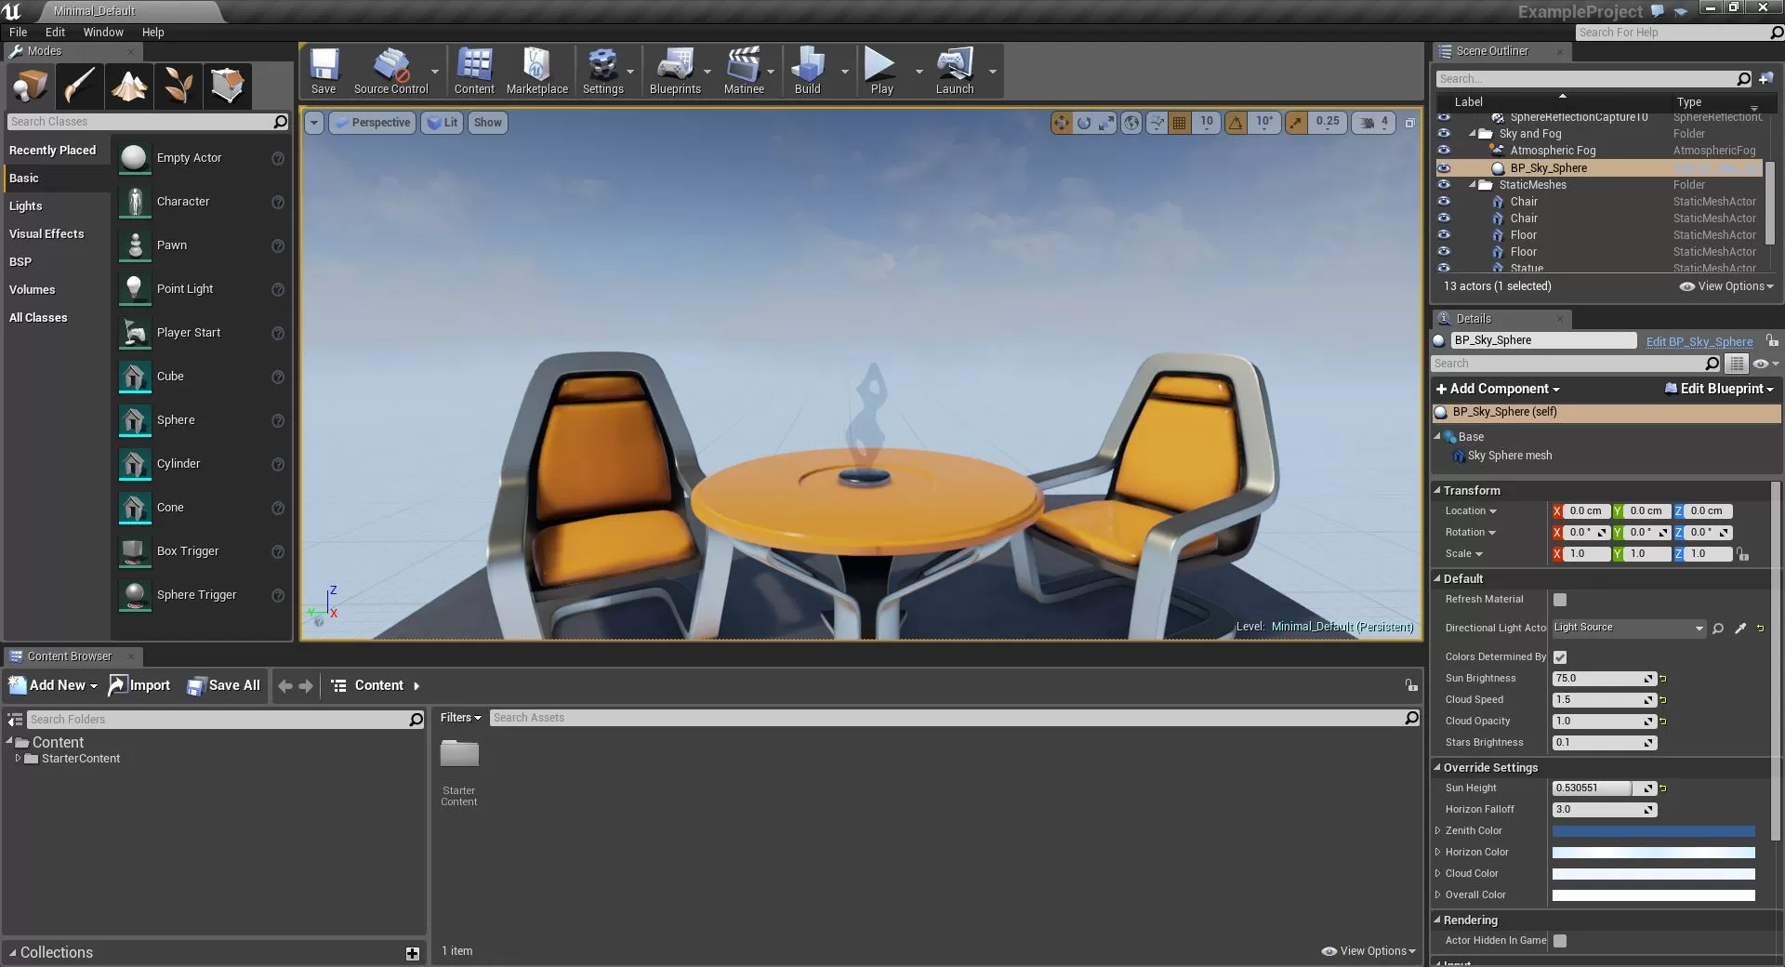Select the Paint mode brush icon
The width and height of the screenshot is (1785, 967).
click(x=80, y=86)
